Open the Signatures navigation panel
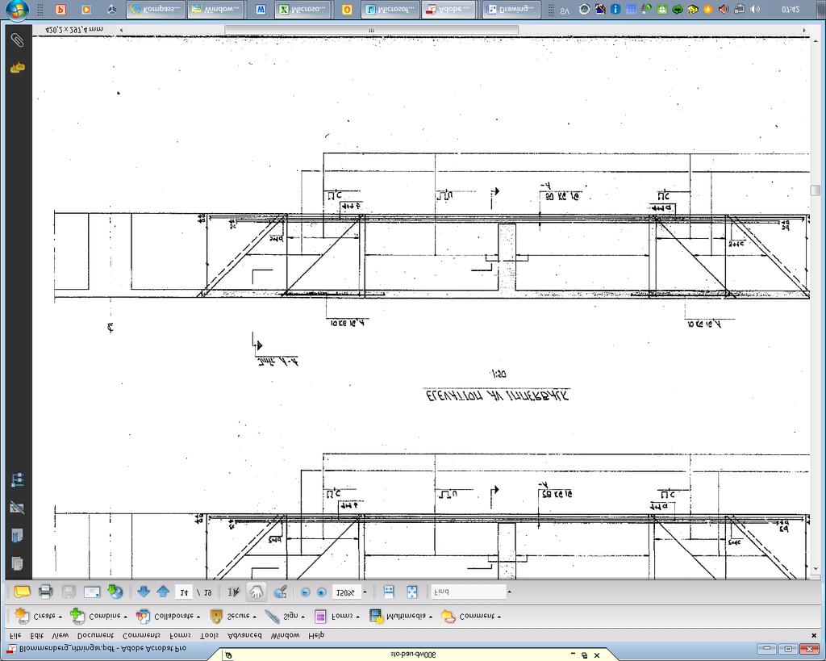Screen dimensions: 826x661 click(18, 508)
